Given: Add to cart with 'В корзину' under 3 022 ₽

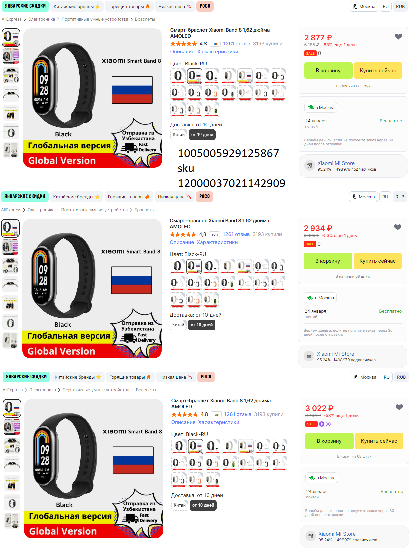Looking at the screenshot, I should 329,441.
